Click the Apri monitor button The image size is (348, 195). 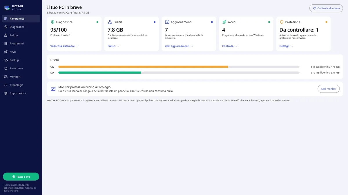pos(329,89)
